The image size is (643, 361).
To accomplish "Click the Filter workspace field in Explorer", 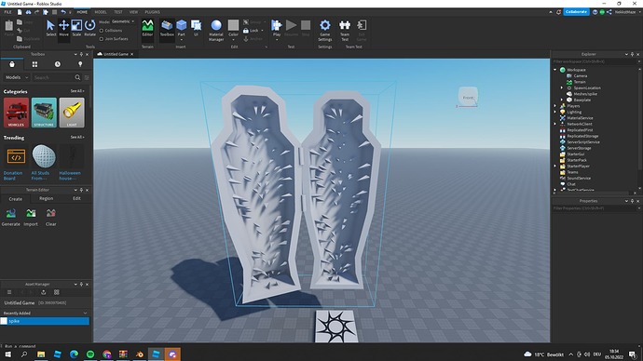I will pos(595,61).
